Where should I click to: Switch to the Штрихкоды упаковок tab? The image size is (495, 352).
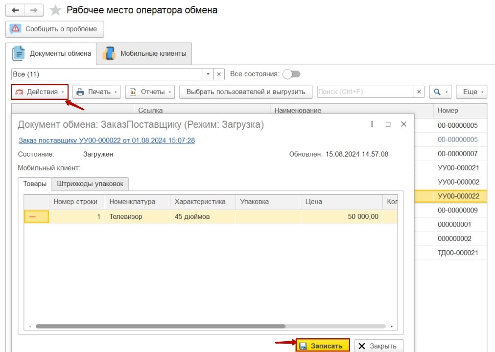pyautogui.click(x=90, y=184)
